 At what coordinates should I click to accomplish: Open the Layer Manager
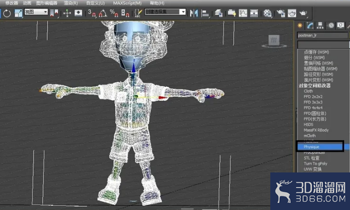click(x=218, y=13)
